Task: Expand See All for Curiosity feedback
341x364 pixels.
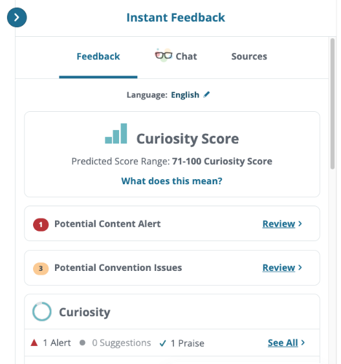Action: pos(283,343)
